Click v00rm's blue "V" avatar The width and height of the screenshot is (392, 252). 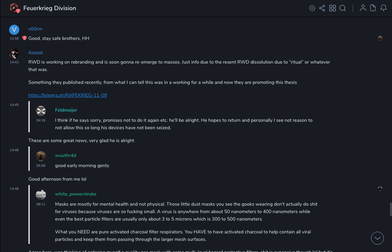[14, 30]
